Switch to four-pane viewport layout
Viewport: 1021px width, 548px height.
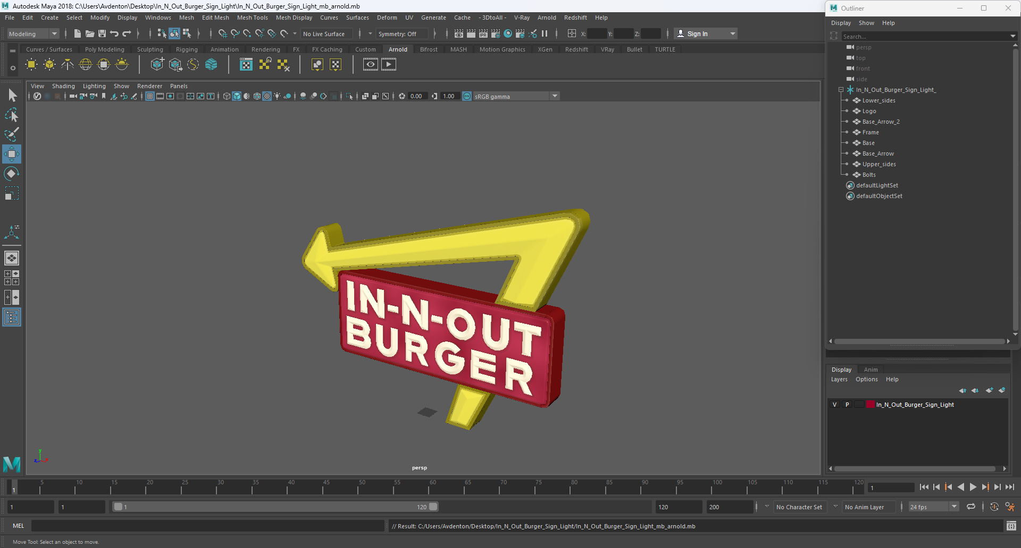[x=12, y=278]
